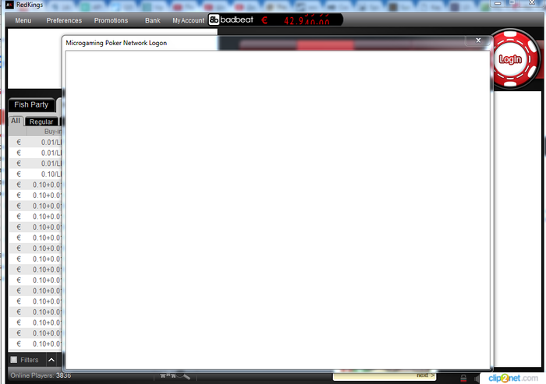Image resolution: width=546 pixels, height=384 pixels.
Task: Close the Microgaming Poker Network Logon dialog
Action: click(x=478, y=41)
